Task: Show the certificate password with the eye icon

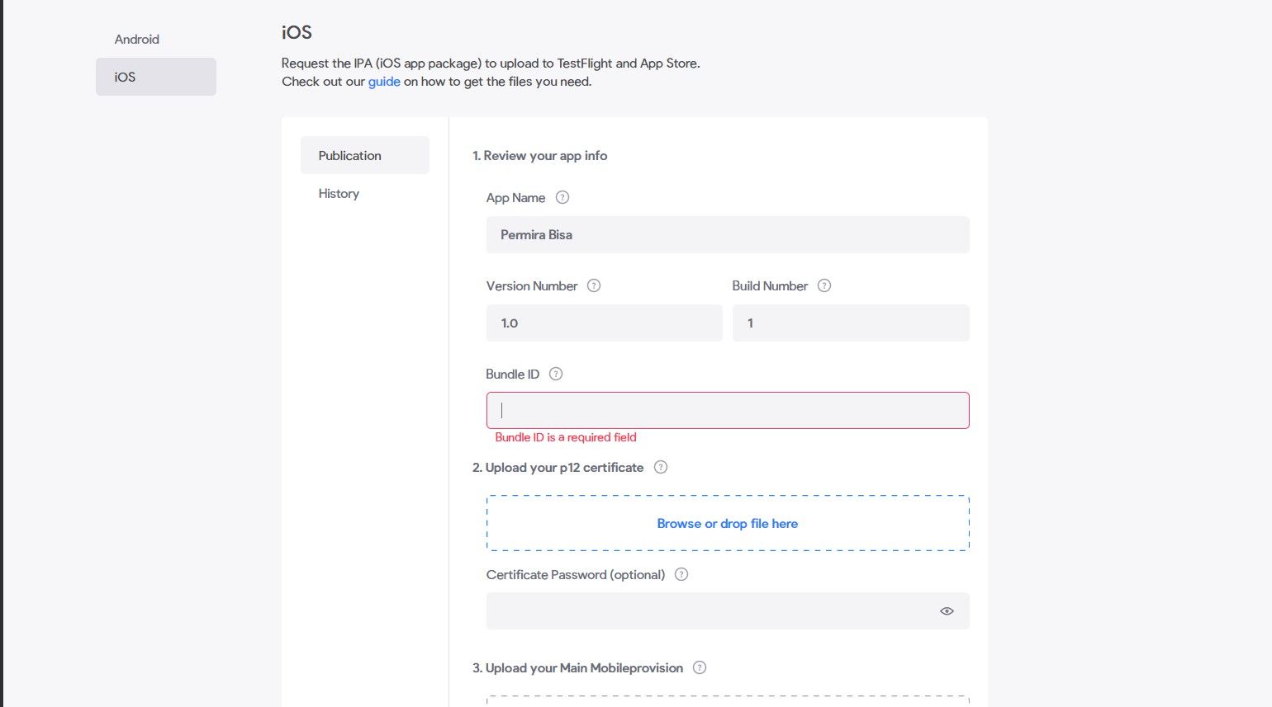Action: click(x=947, y=611)
